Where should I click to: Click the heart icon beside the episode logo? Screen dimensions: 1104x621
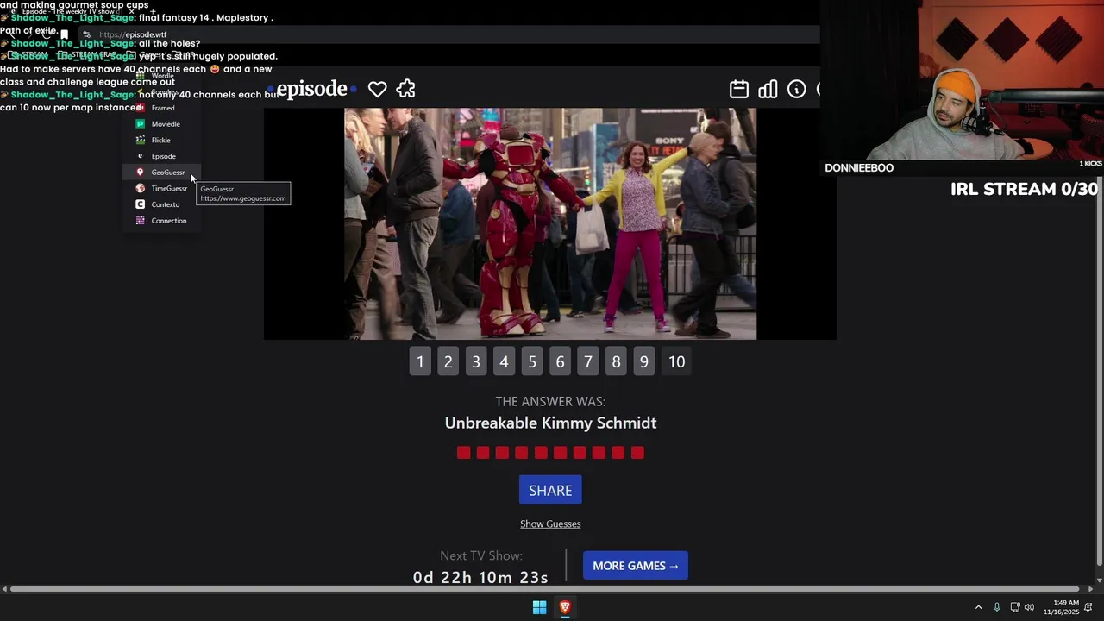[x=377, y=89]
